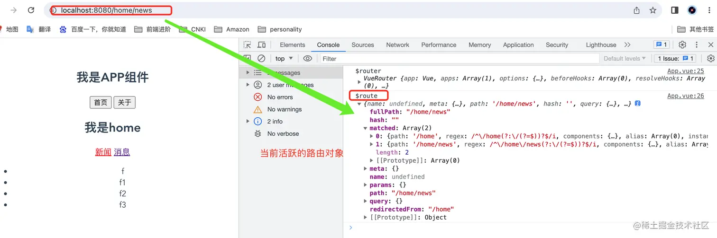Follow the 新闻 link

103,152
